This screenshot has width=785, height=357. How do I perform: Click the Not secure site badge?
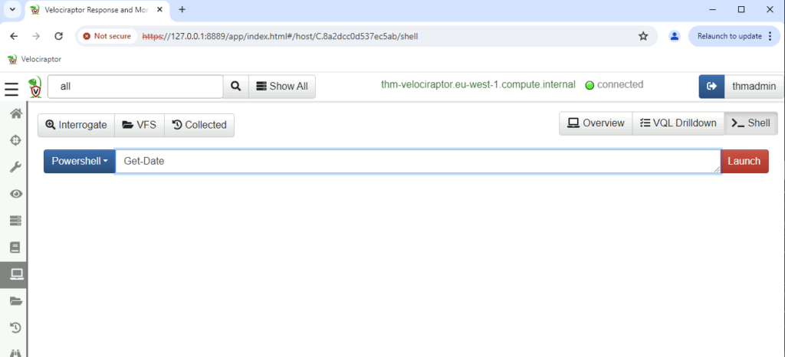107,36
